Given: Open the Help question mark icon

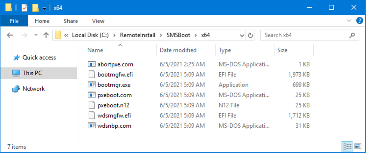Looking at the screenshot, I should 359,21.
